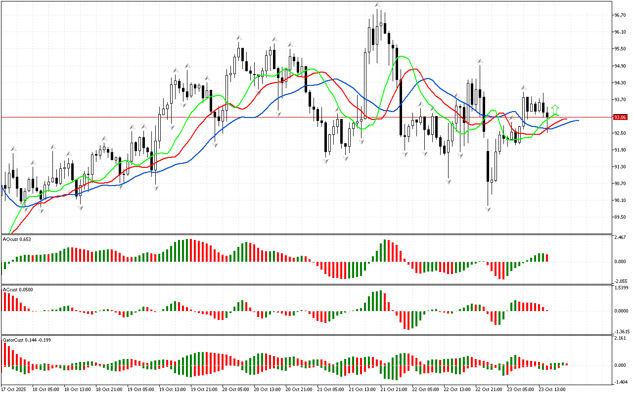The height and width of the screenshot is (395, 633).
Task: Click fractal arrow above the chart's highest candle
Action: [x=378, y=5]
